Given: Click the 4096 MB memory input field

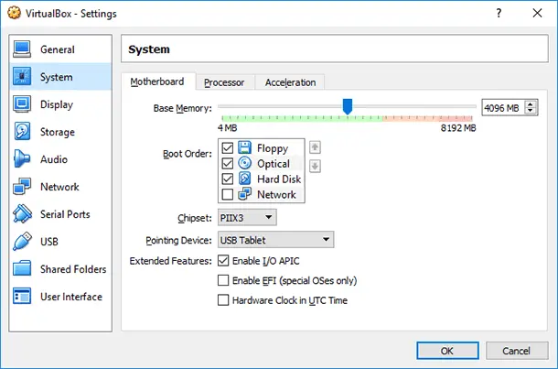Looking at the screenshot, I should [503, 107].
